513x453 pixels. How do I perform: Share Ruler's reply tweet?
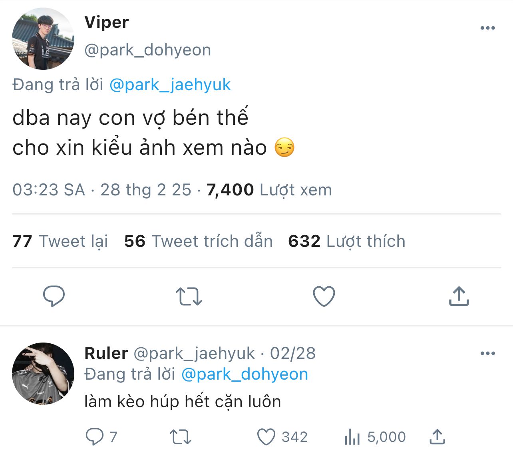(x=437, y=437)
